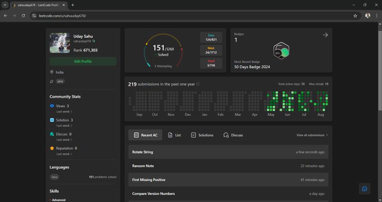Viewport: 382px width, 202px height.
Task: Expand the tab search dropdown
Action: 4,5
